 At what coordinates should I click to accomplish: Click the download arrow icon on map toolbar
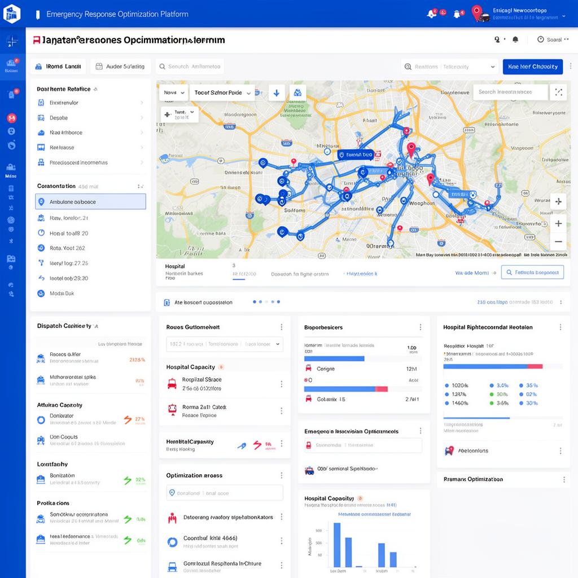pos(277,93)
